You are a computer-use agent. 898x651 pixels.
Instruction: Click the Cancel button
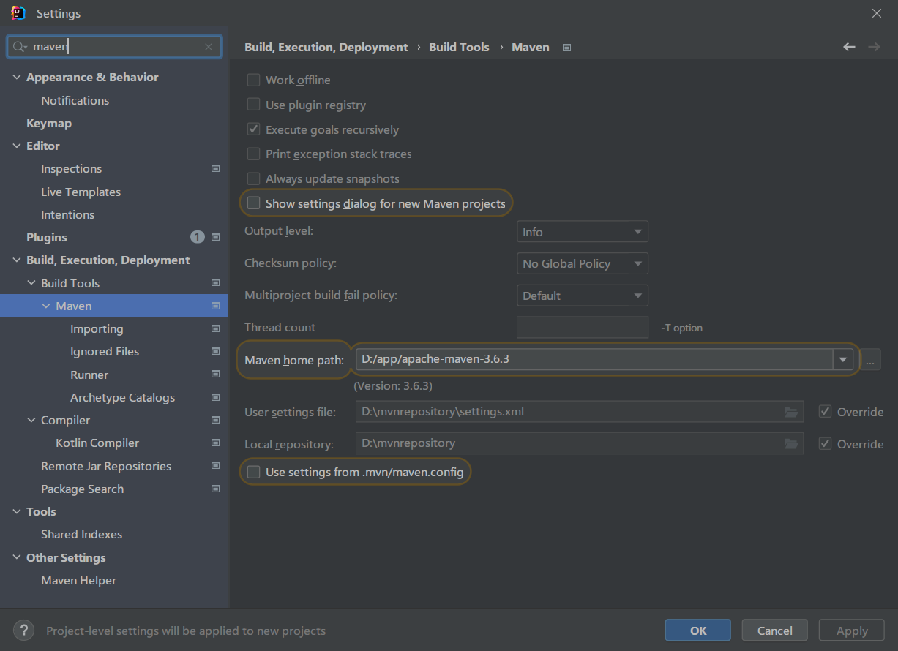tap(774, 631)
